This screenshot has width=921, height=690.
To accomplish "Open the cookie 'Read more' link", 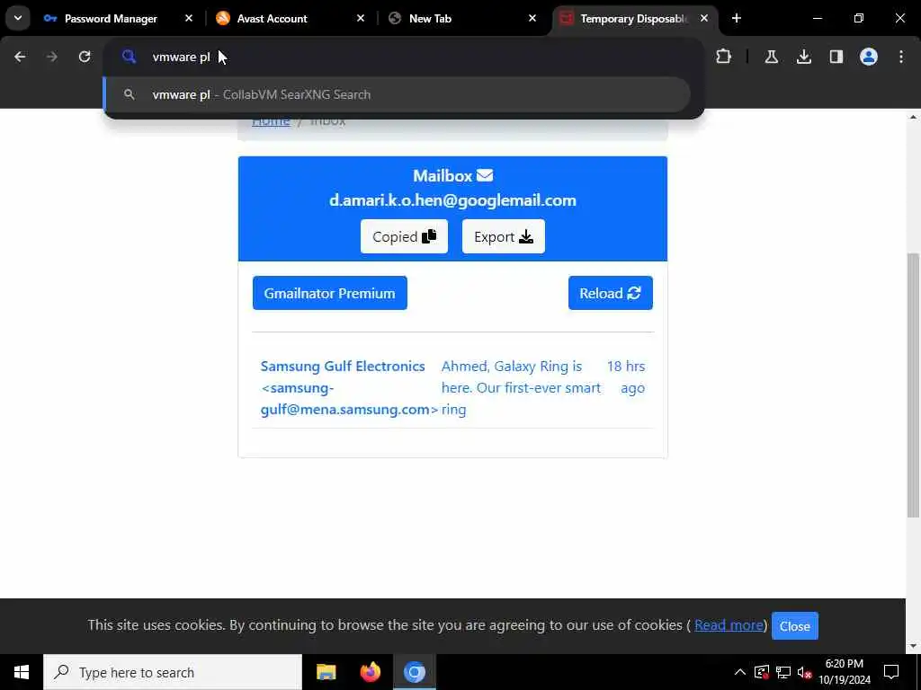I will pyautogui.click(x=729, y=625).
